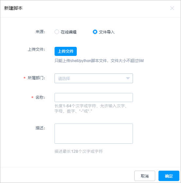Click the 描述 field label
Image resolution: width=181 pixels, height=183 pixels.
(x=40, y=128)
